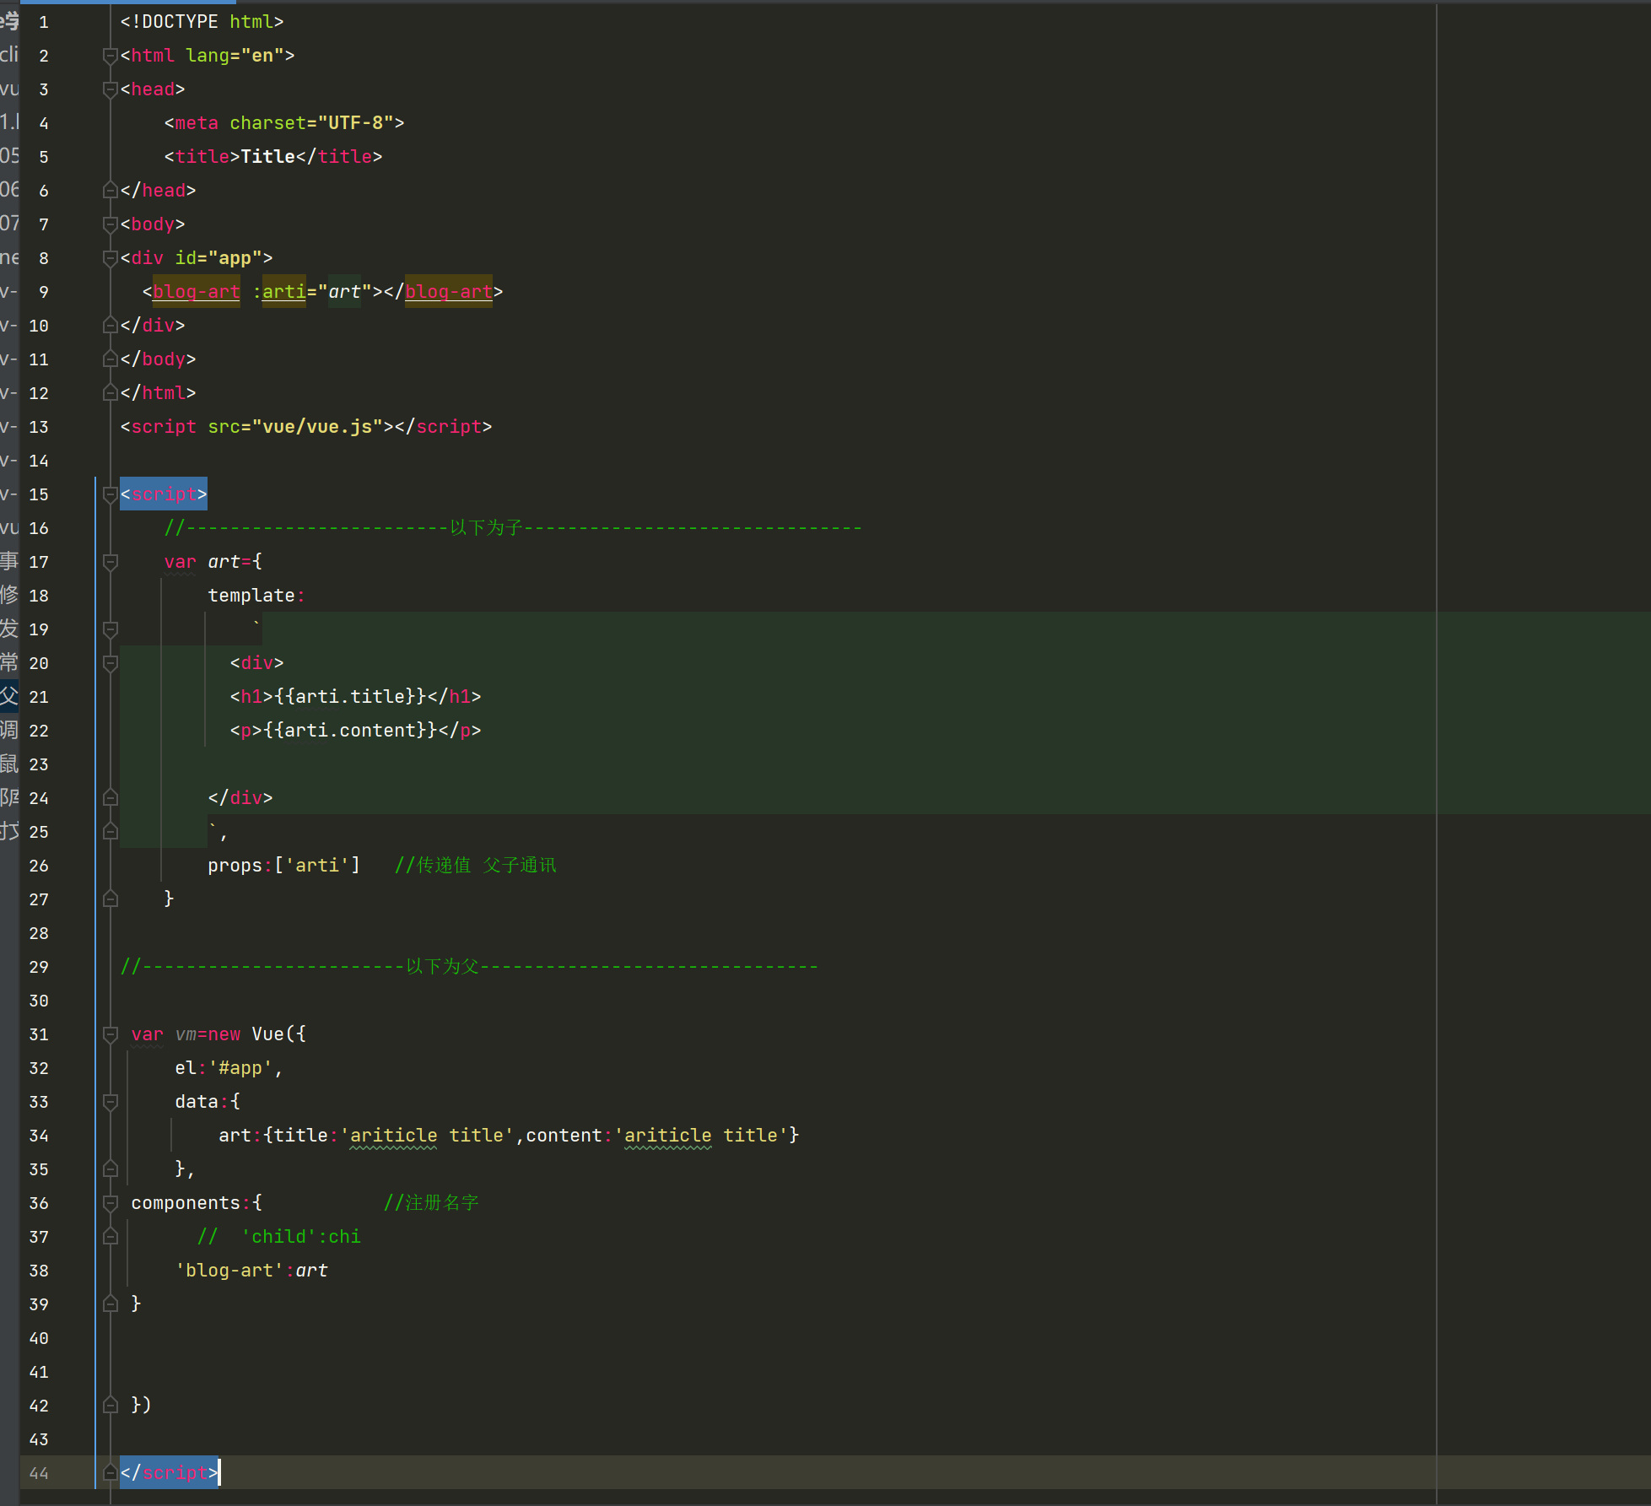Click the opening blog-art tag name
1651x1506 pixels.
pyautogui.click(x=197, y=292)
